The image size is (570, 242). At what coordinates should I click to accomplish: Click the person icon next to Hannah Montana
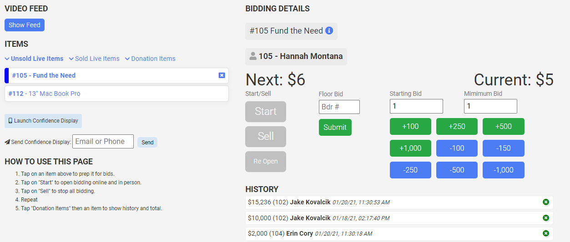[x=253, y=56]
